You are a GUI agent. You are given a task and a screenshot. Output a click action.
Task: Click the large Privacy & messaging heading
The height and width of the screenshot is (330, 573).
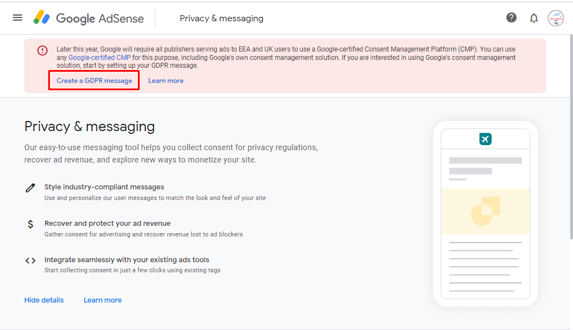90,127
